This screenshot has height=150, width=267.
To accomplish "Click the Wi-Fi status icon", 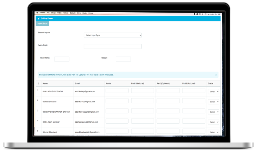I will 205,14.
